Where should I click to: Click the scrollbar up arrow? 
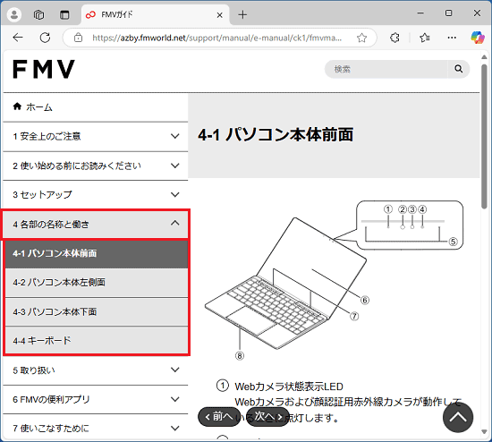[484, 57]
